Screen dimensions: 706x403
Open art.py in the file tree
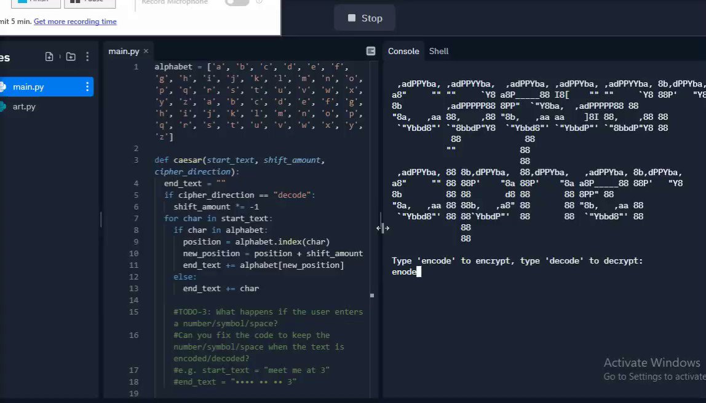tap(25, 107)
